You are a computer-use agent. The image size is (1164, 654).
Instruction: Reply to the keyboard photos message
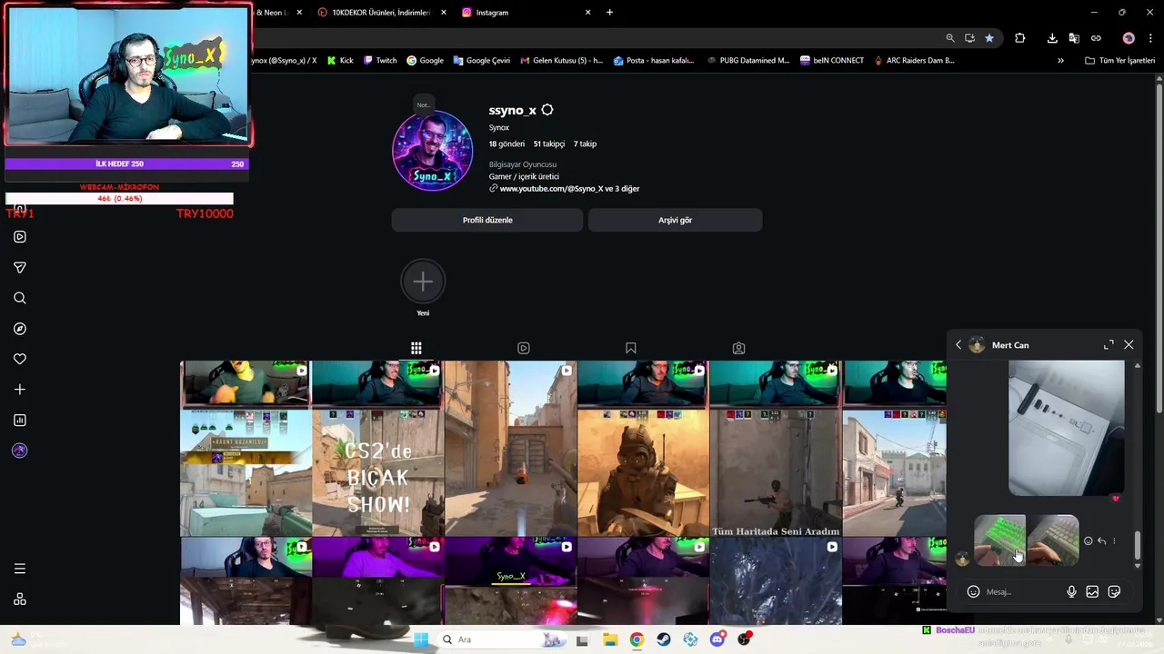(x=1101, y=541)
